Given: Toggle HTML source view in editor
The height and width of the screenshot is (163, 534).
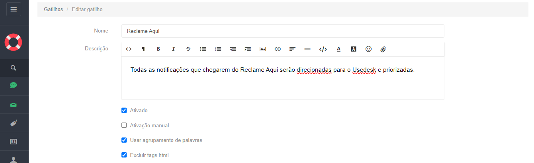Looking at the screenshot, I should click(129, 49).
